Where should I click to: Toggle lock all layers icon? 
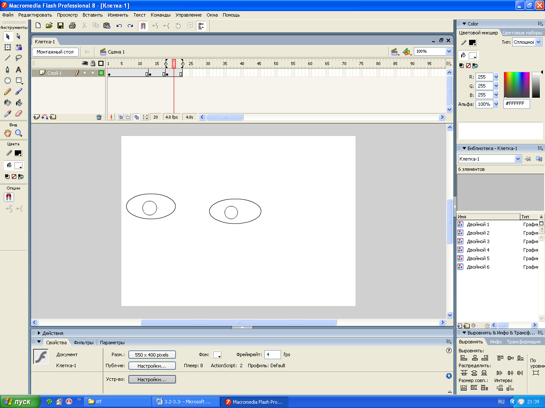(93, 63)
